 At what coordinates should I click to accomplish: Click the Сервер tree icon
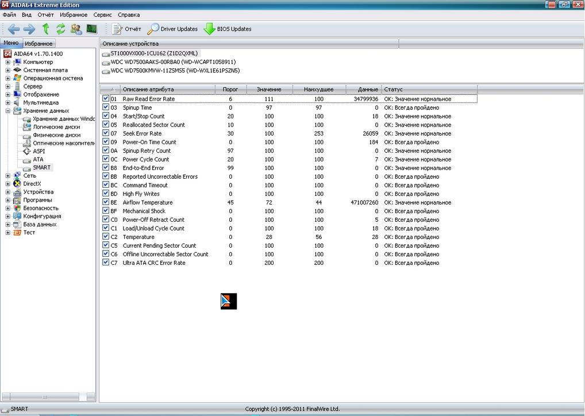(17, 86)
